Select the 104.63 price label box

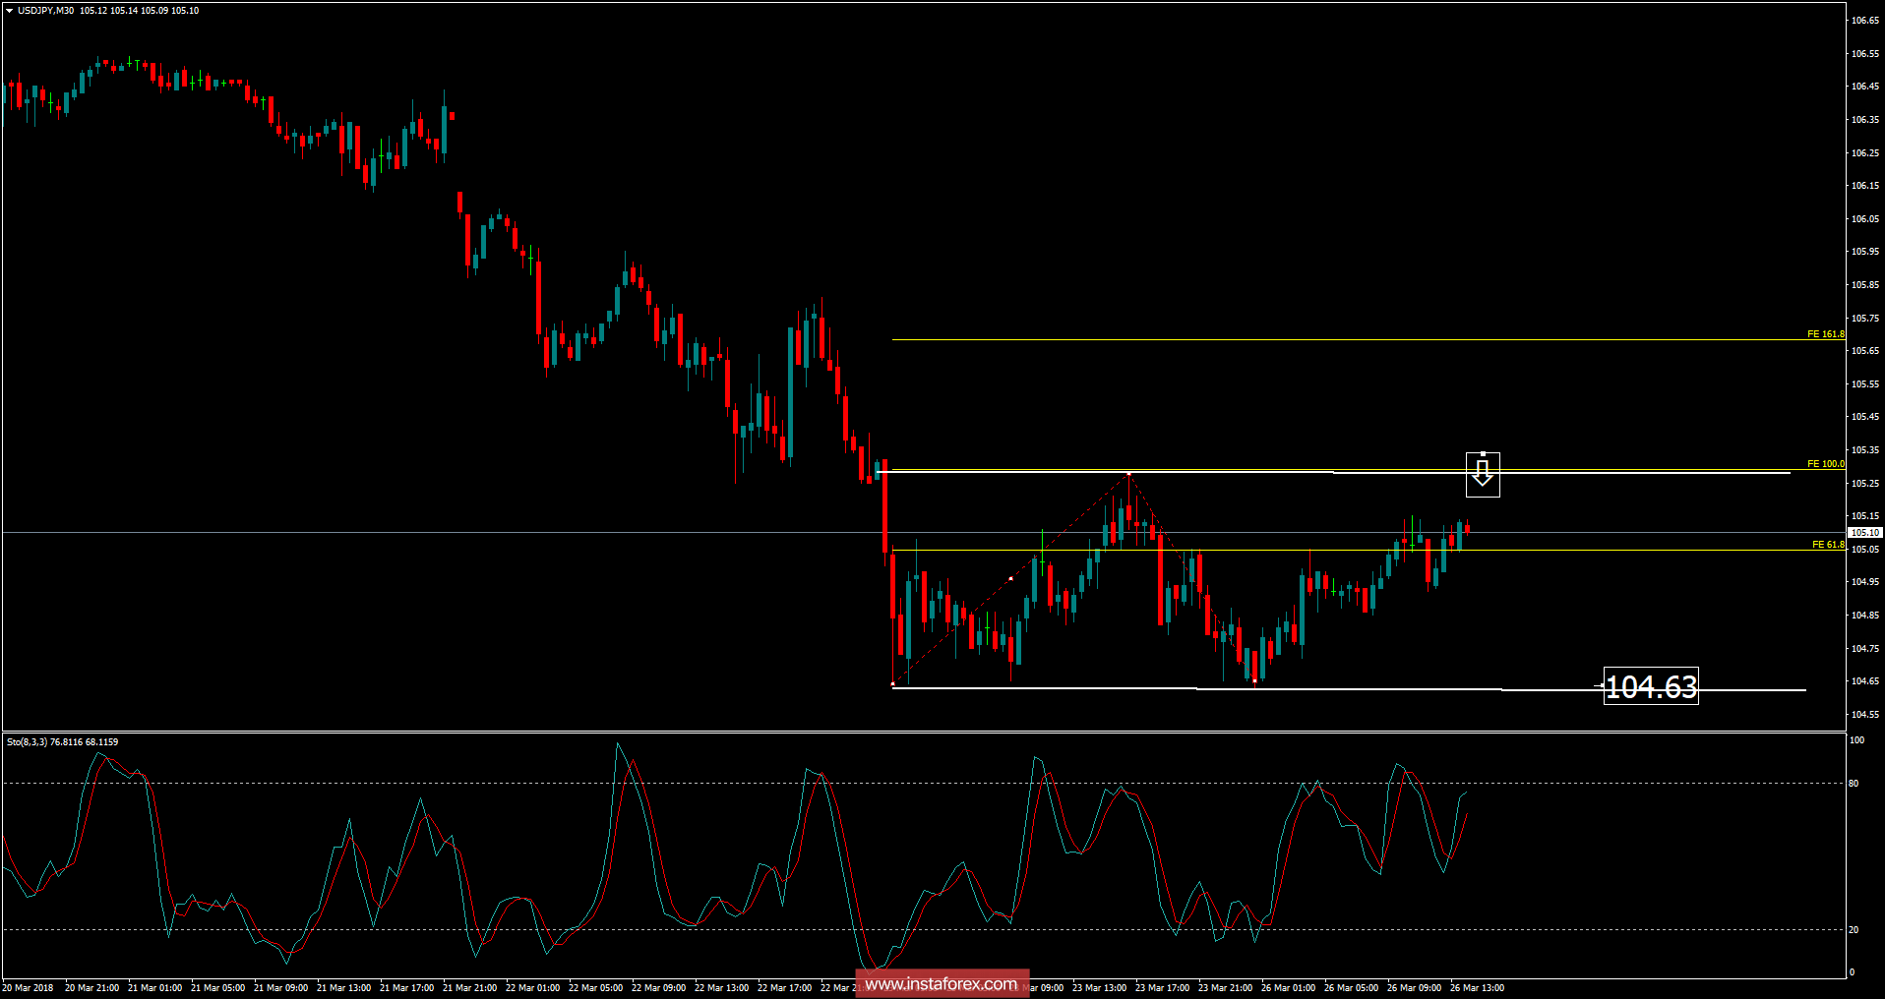click(1652, 686)
